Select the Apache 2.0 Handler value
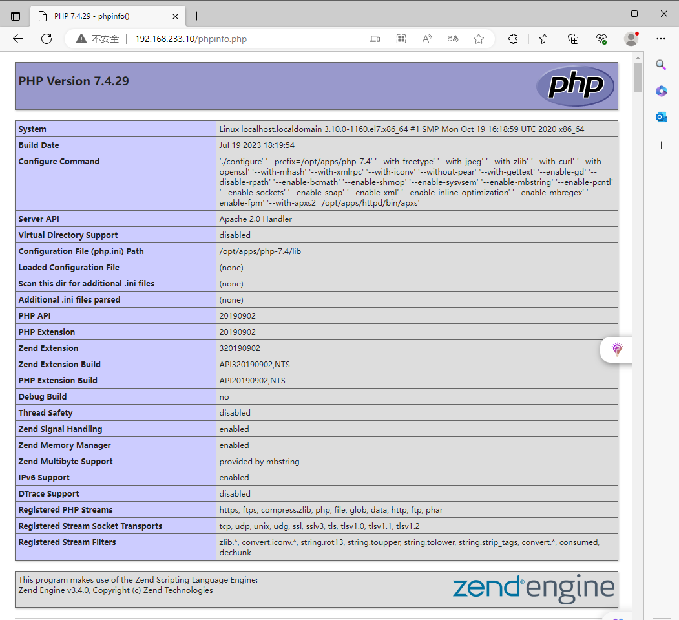This screenshot has height=620, width=679. (x=255, y=219)
